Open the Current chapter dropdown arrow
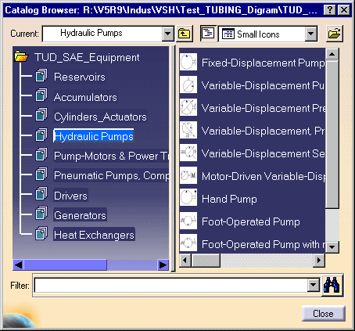The height and width of the screenshot is (331, 355). [x=168, y=34]
